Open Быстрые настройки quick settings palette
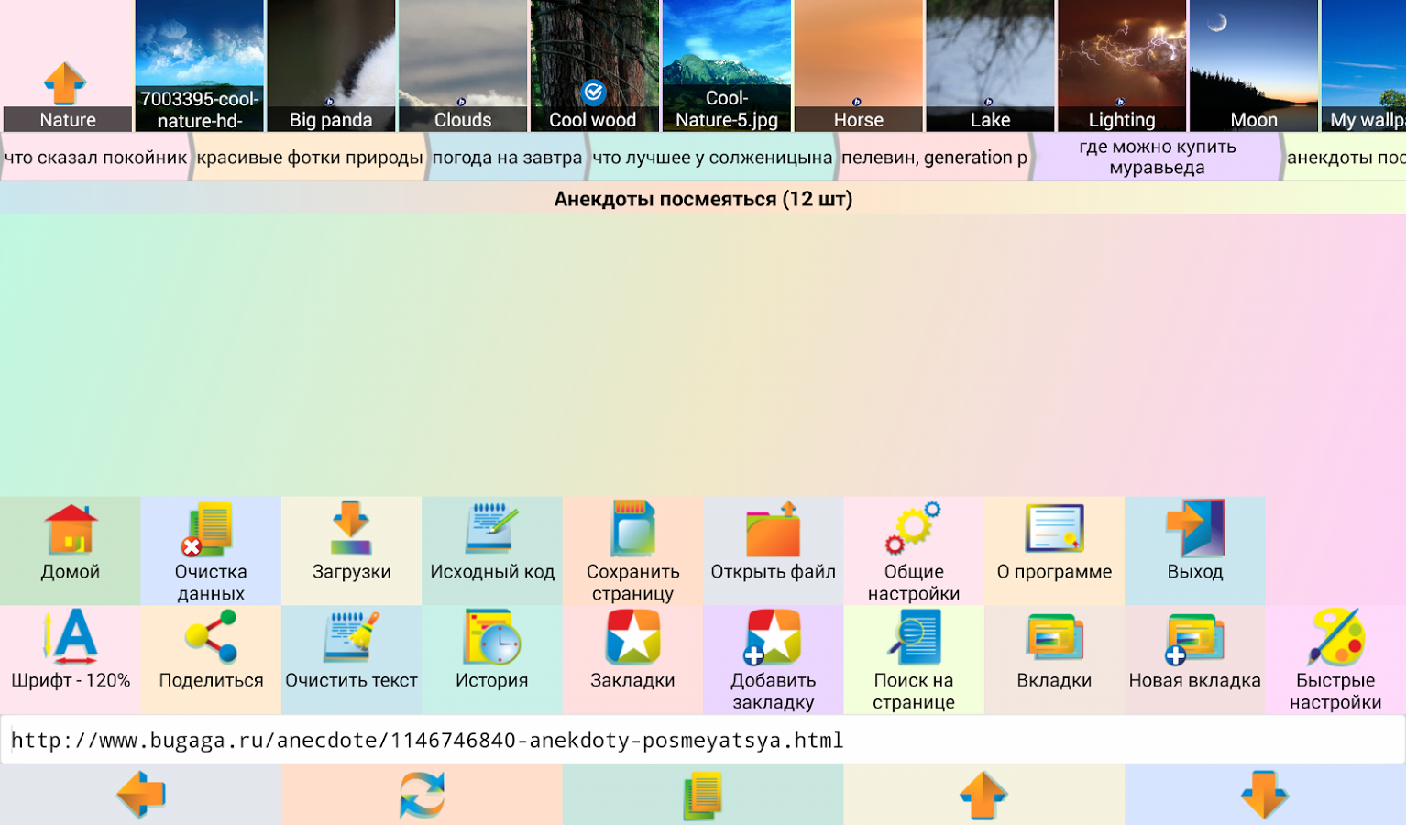Viewport: 1406px width, 825px height. point(1335,659)
